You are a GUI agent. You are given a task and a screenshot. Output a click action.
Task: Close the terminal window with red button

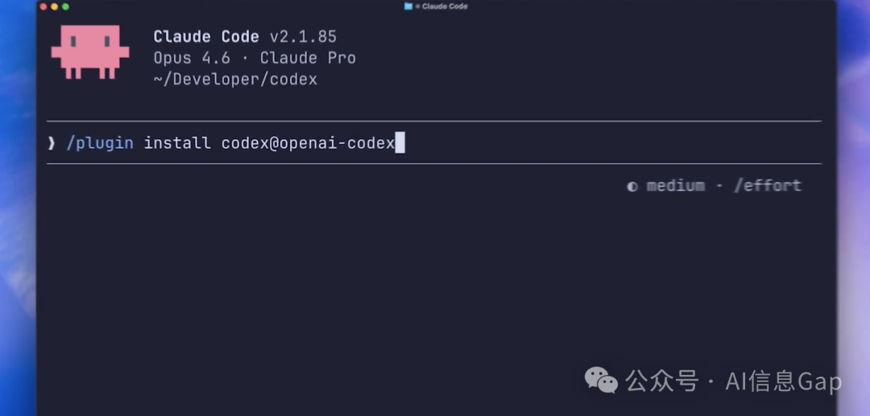tap(43, 6)
